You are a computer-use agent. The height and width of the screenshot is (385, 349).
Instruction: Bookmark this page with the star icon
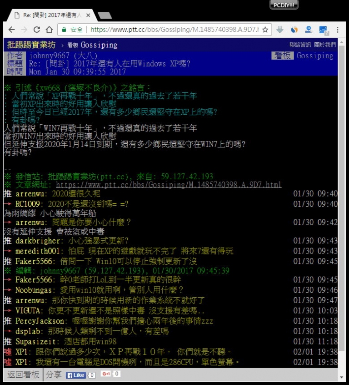265,30
